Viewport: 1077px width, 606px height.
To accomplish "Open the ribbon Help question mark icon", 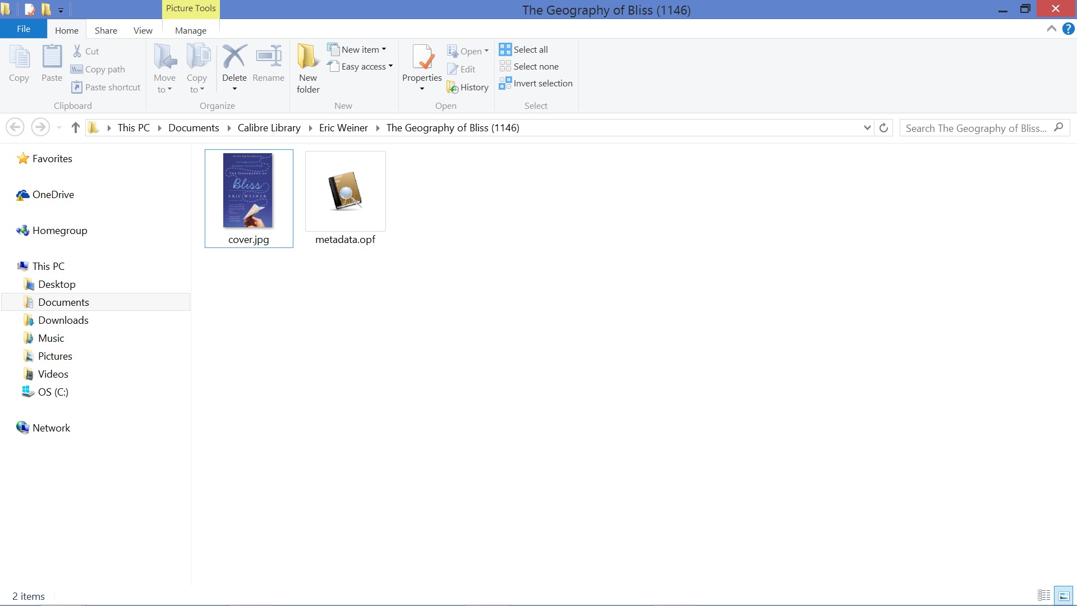I will click(1068, 29).
